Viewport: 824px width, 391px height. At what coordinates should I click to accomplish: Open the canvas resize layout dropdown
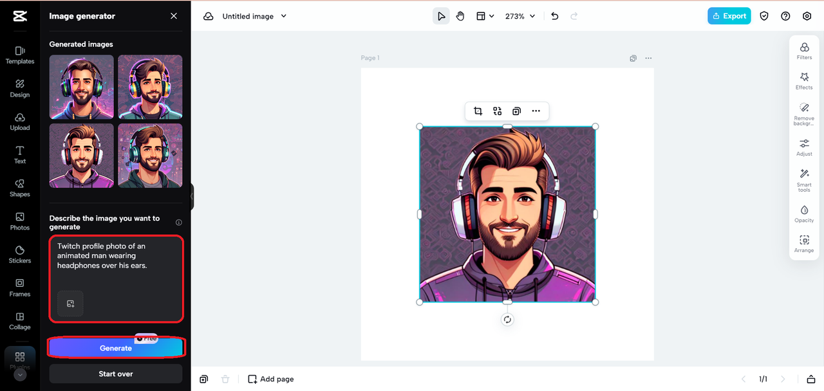pyautogui.click(x=485, y=16)
